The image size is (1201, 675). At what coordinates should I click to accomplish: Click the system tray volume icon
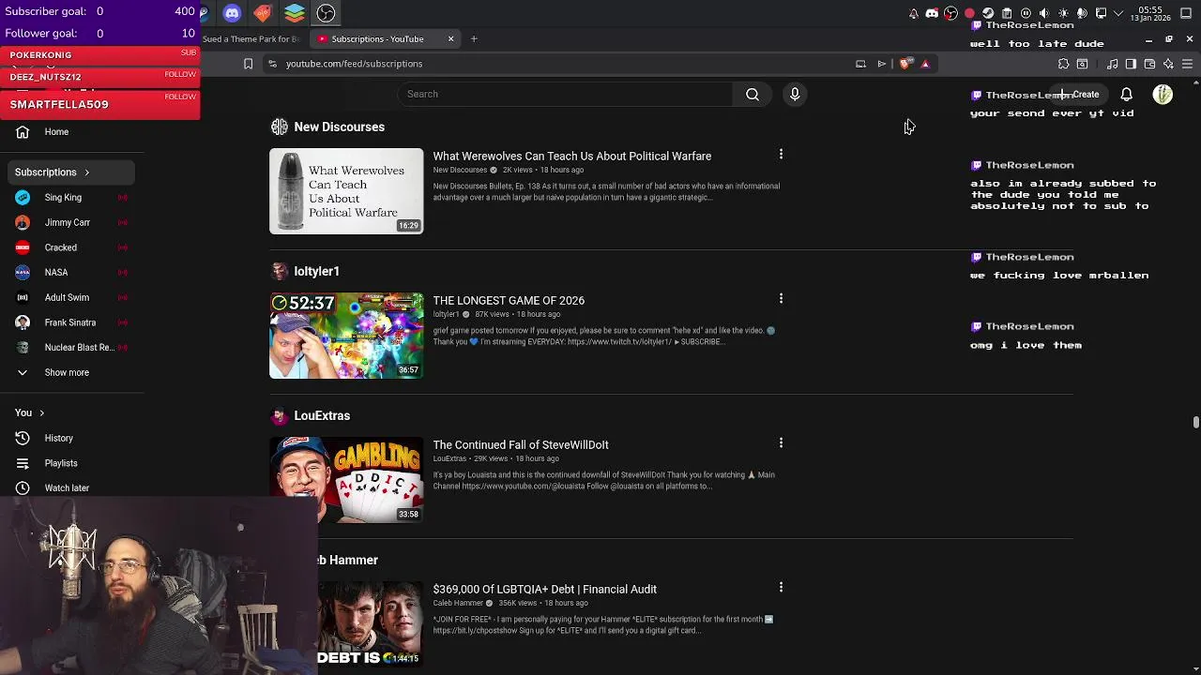(x=1044, y=13)
